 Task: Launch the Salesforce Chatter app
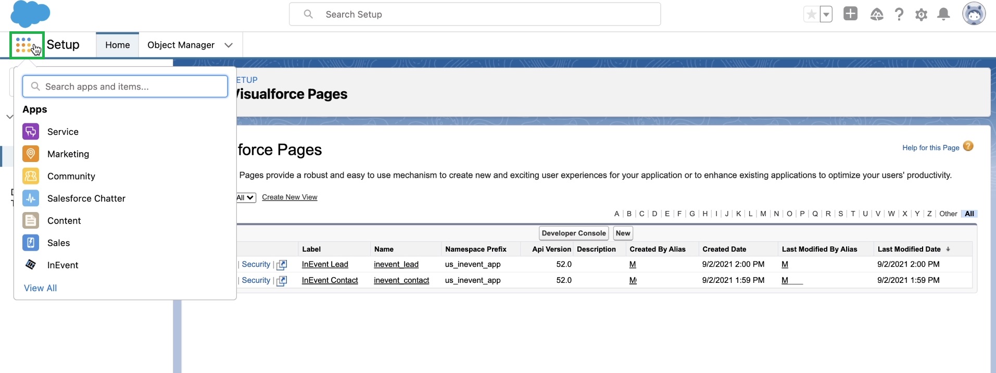[86, 198]
